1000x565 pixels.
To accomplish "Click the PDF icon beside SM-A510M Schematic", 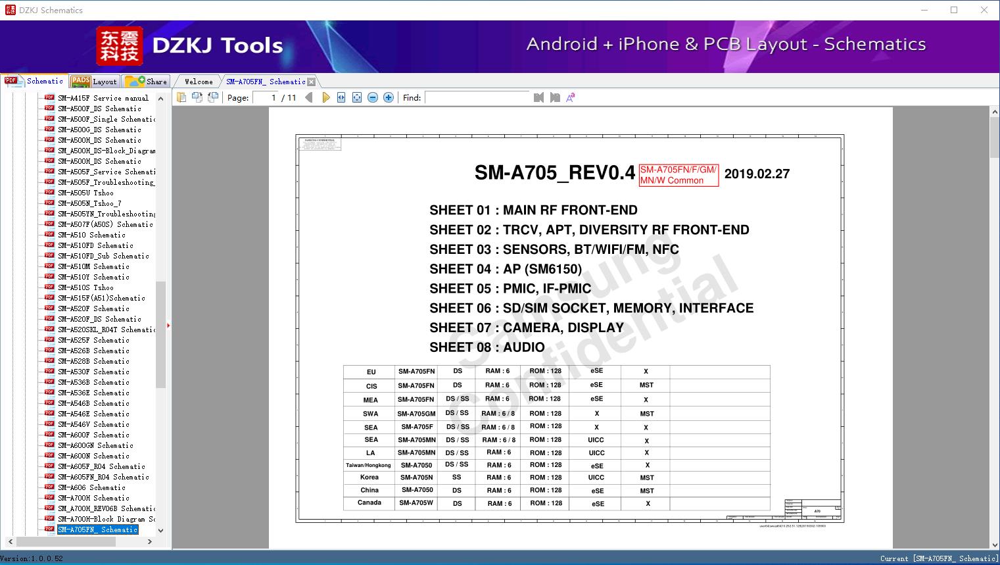I will [49, 266].
